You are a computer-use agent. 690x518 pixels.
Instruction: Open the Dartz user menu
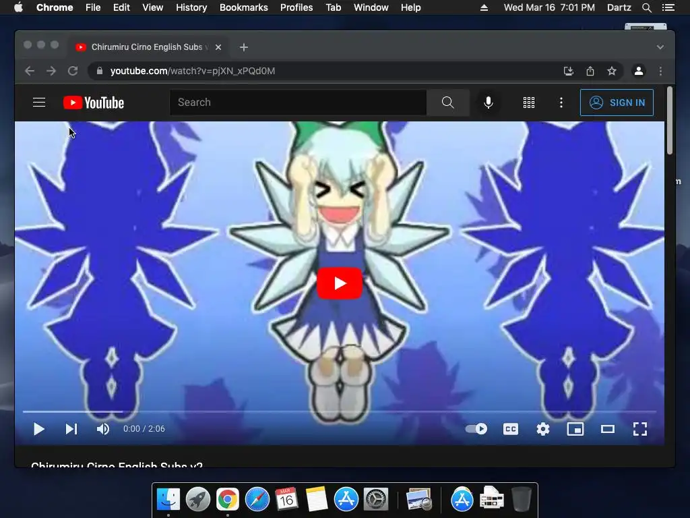pos(619,7)
